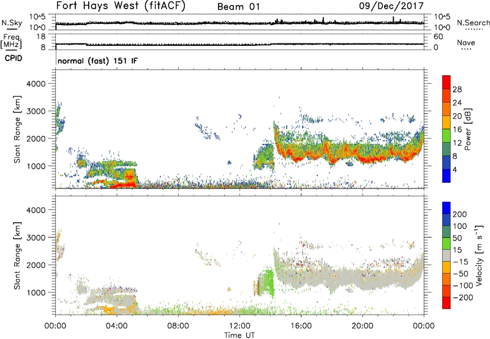Click the "20" power colorbar label
This screenshot has width=490, height=339.
[x=457, y=116]
